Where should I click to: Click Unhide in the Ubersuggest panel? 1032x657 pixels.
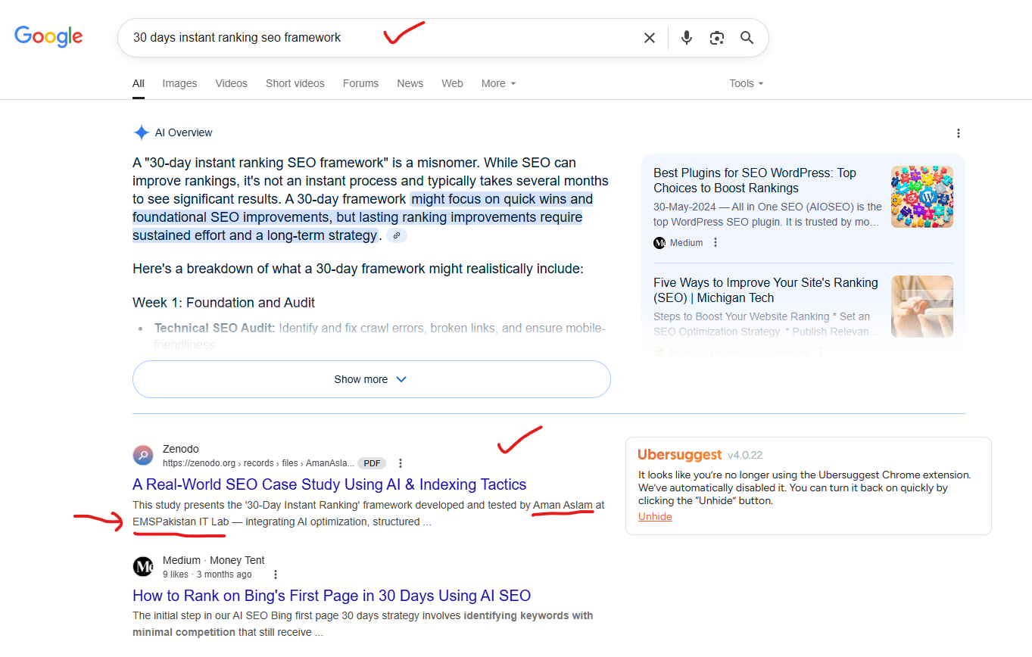point(655,516)
